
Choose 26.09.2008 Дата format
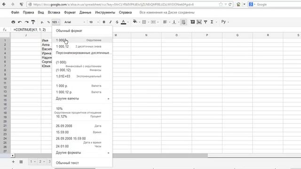tap(82, 126)
